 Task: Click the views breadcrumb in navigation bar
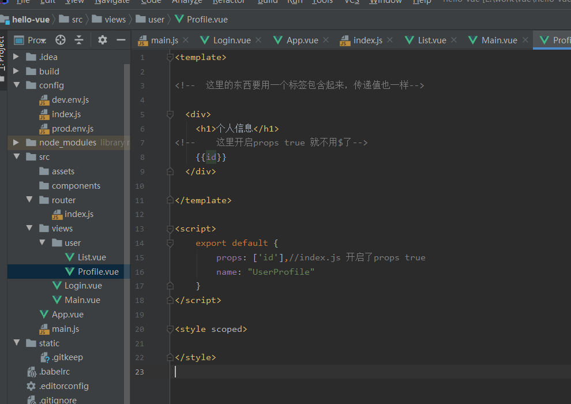[x=115, y=20]
